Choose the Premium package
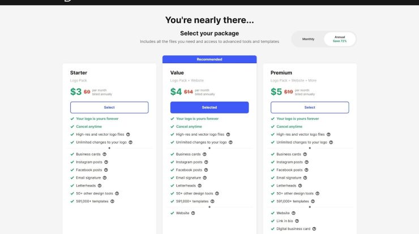The image size is (419, 234). point(310,107)
